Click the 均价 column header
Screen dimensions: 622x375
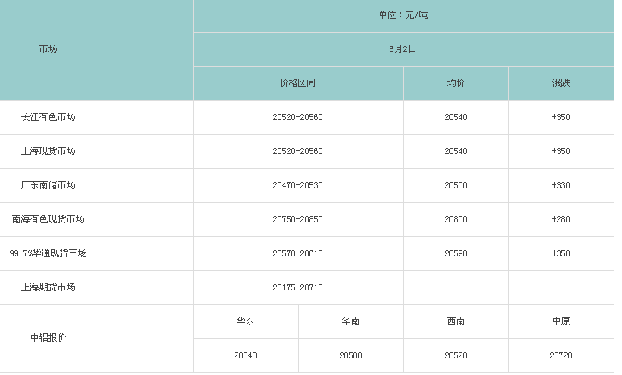456,83
